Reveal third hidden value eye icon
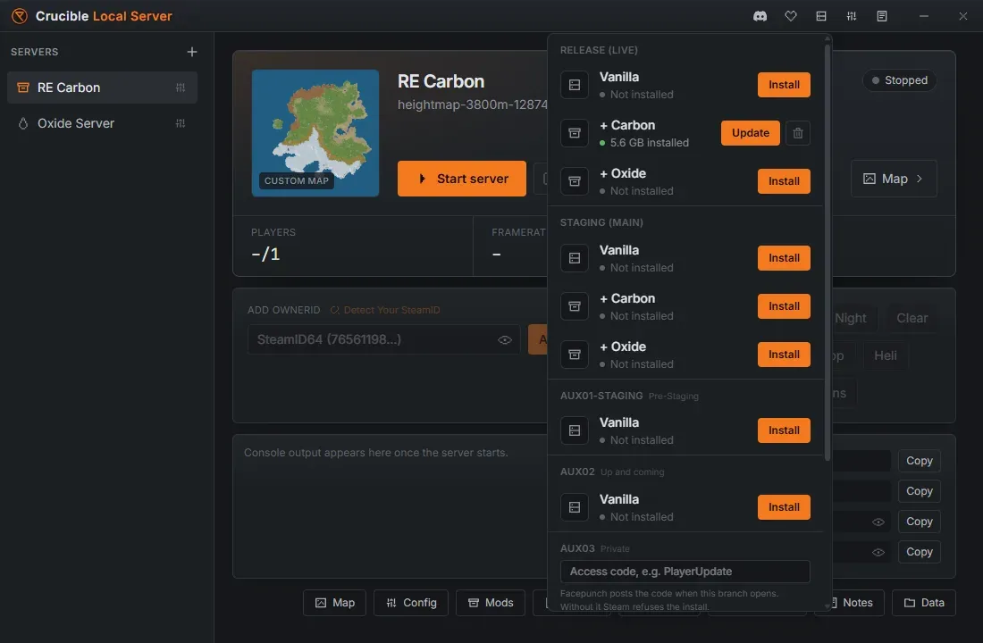 pyautogui.click(x=878, y=522)
